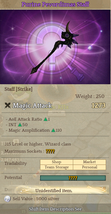Select the Team Storage tradability cell
The height and width of the screenshot is (214, 111).
[57, 167]
